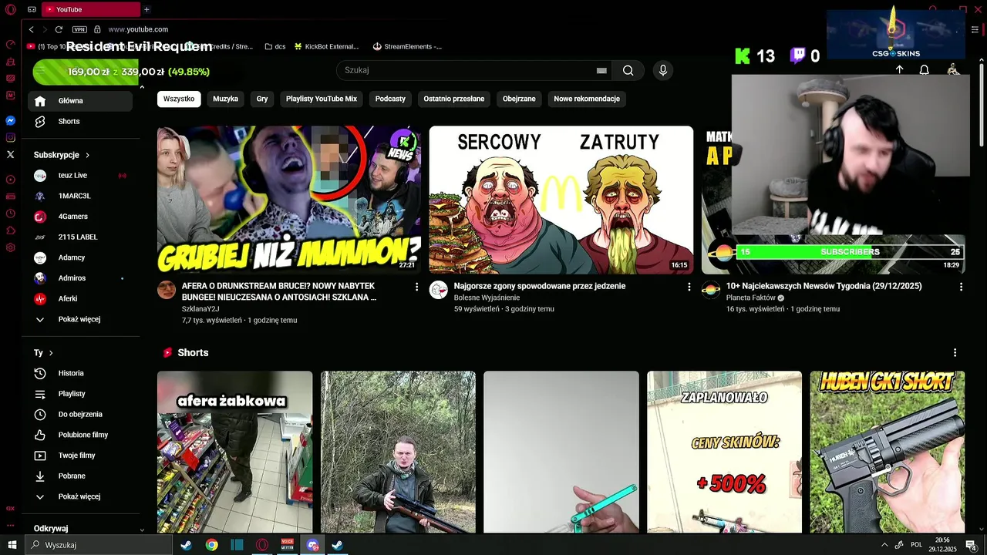Image resolution: width=987 pixels, height=555 pixels.
Task: Play the SERCOWY ZATRUTY video thumbnail
Action: (561, 200)
